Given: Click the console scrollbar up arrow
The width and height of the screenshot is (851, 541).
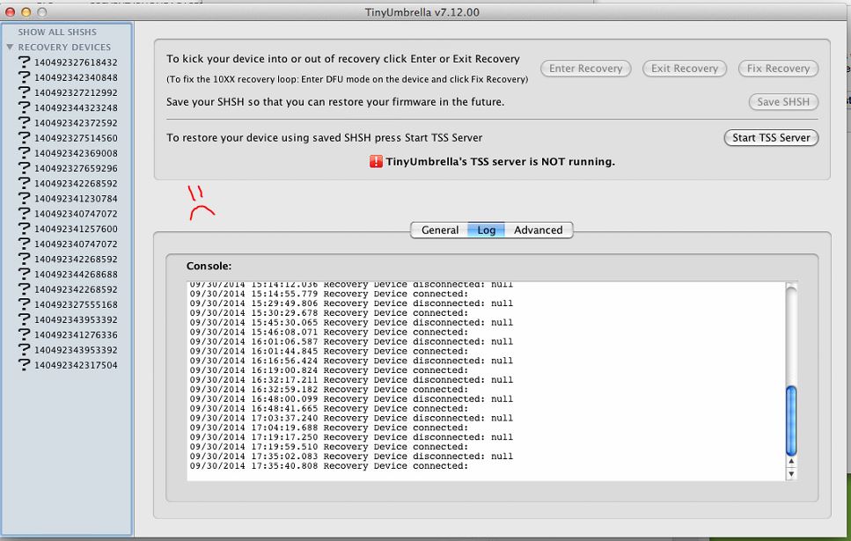Looking at the screenshot, I should (791, 461).
